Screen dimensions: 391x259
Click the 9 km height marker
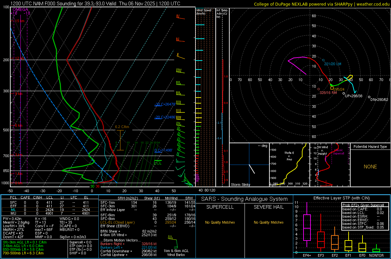19,94
